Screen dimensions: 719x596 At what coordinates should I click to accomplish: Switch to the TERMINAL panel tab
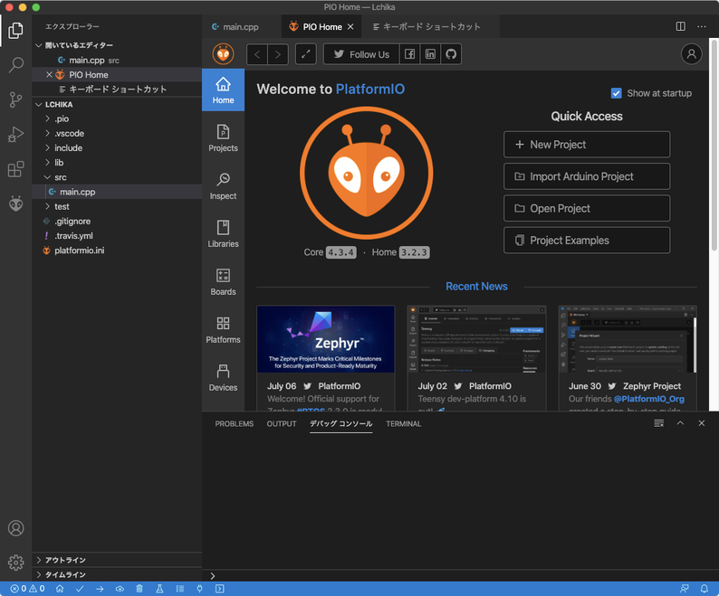coord(403,423)
